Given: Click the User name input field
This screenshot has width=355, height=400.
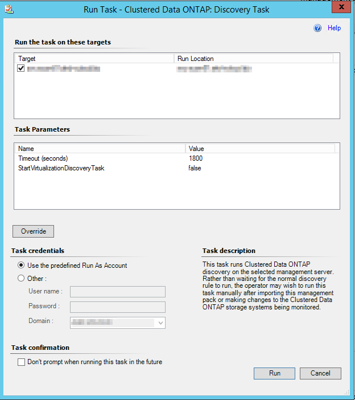Looking at the screenshot, I should pos(118,292).
